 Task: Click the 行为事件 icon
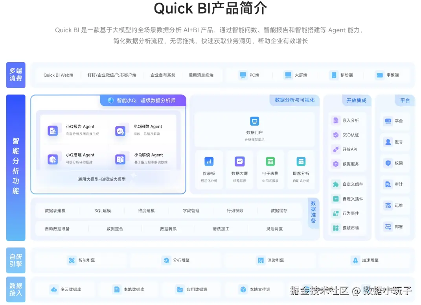point(336,213)
